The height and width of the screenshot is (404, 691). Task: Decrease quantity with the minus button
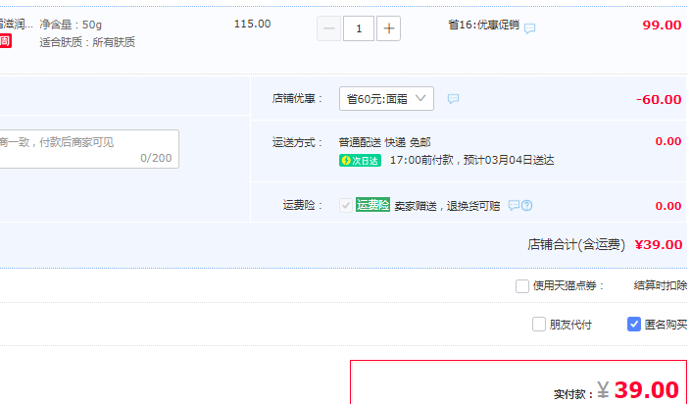tap(328, 28)
